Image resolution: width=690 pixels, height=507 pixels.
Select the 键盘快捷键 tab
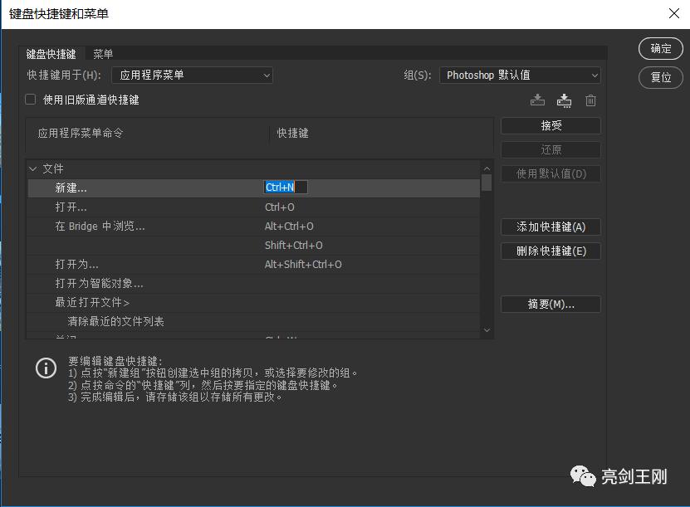[51, 53]
